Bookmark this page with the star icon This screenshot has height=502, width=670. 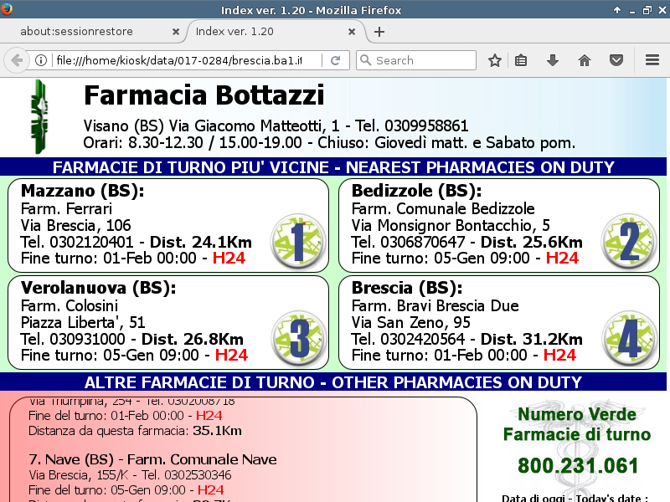tap(495, 60)
